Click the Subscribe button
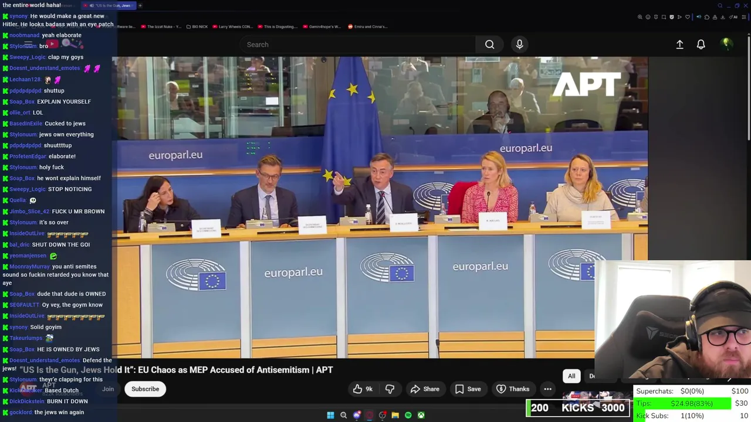The image size is (751, 422). point(145,389)
